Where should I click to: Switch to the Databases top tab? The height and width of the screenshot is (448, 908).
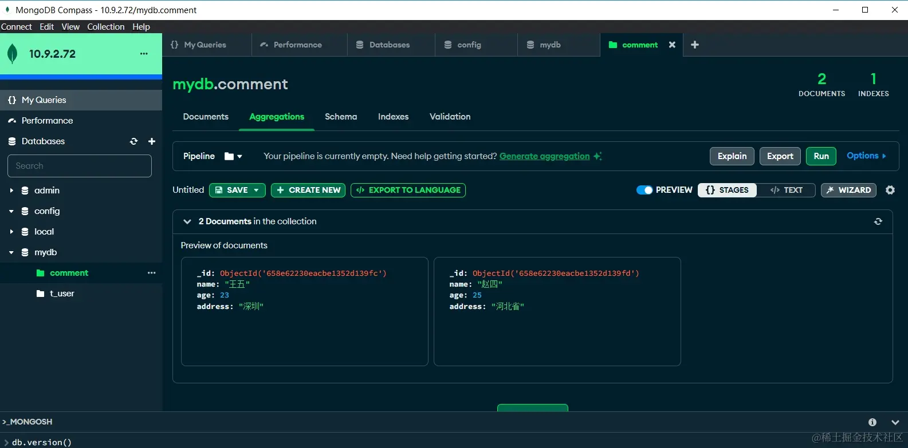(391, 45)
